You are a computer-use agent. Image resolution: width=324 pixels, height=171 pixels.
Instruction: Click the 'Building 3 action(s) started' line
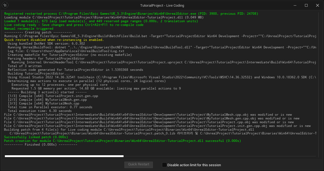pos(47,92)
